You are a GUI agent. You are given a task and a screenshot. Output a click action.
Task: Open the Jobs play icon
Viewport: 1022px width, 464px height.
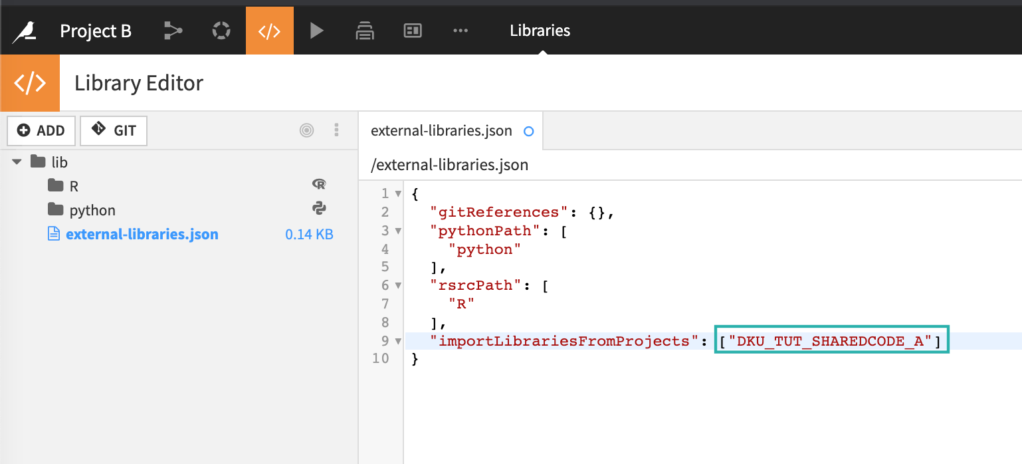(317, 31)
